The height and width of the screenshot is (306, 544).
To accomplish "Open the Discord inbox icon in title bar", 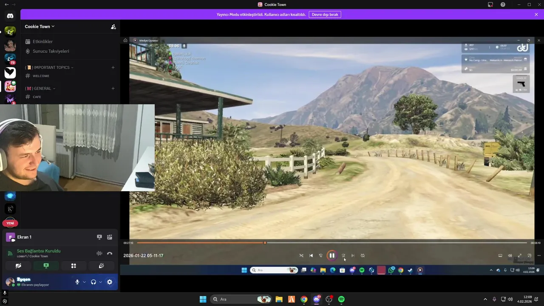I will coord(490,4).
